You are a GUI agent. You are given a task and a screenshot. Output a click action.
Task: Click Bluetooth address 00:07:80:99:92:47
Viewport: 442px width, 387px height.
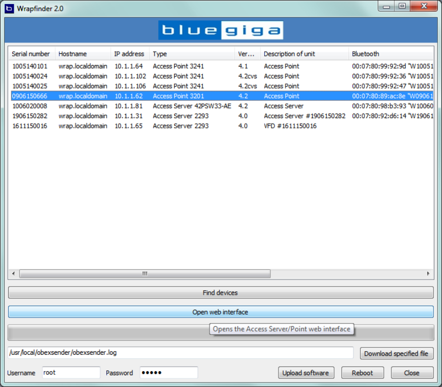379,86
